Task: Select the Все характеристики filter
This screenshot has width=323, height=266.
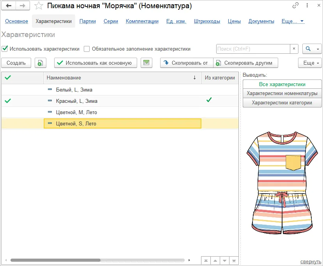Action: tap(282, 84)
